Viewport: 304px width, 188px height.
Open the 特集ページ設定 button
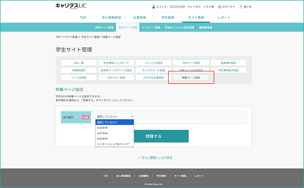pos(191,78)
